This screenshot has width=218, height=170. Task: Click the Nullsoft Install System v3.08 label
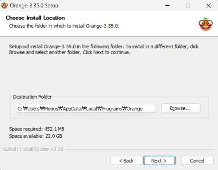(x=33, y=149)
